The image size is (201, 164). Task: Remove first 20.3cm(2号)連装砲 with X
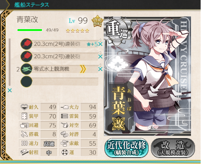100,44
